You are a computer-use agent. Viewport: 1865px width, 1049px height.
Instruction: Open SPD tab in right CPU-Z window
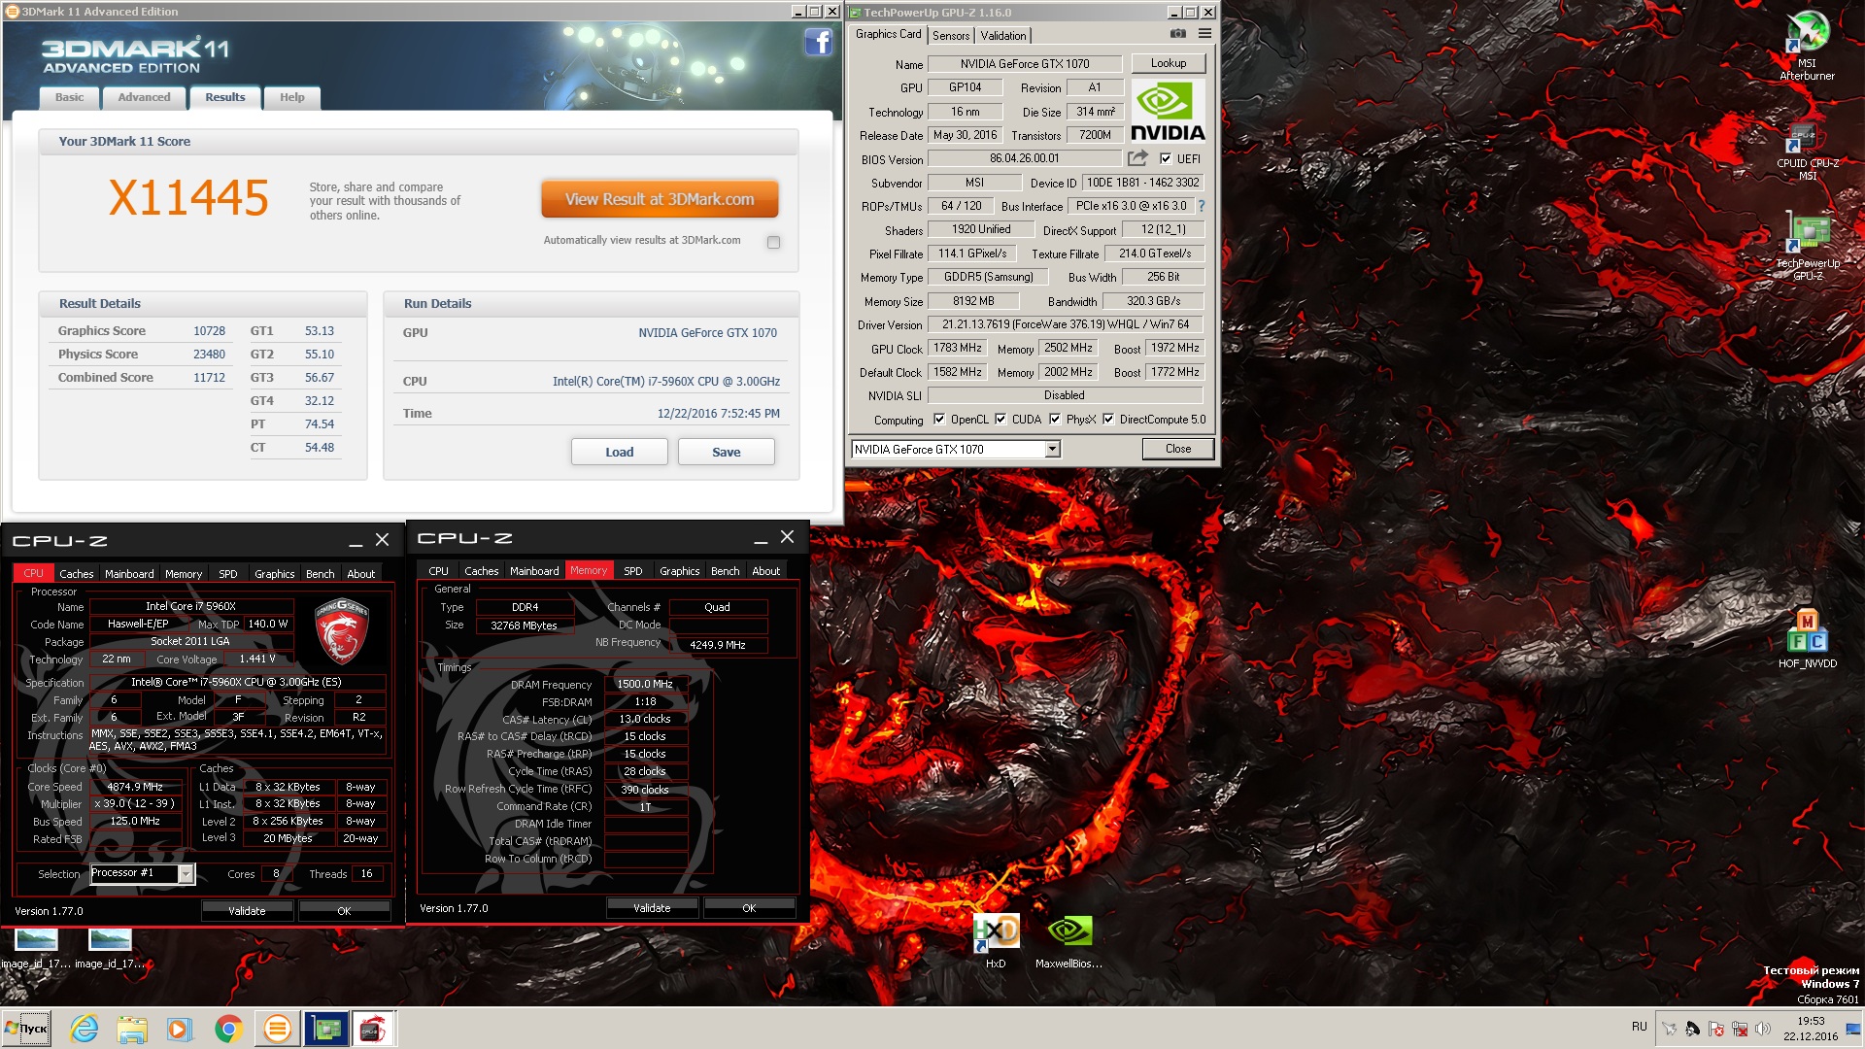(x=632, y=571)
